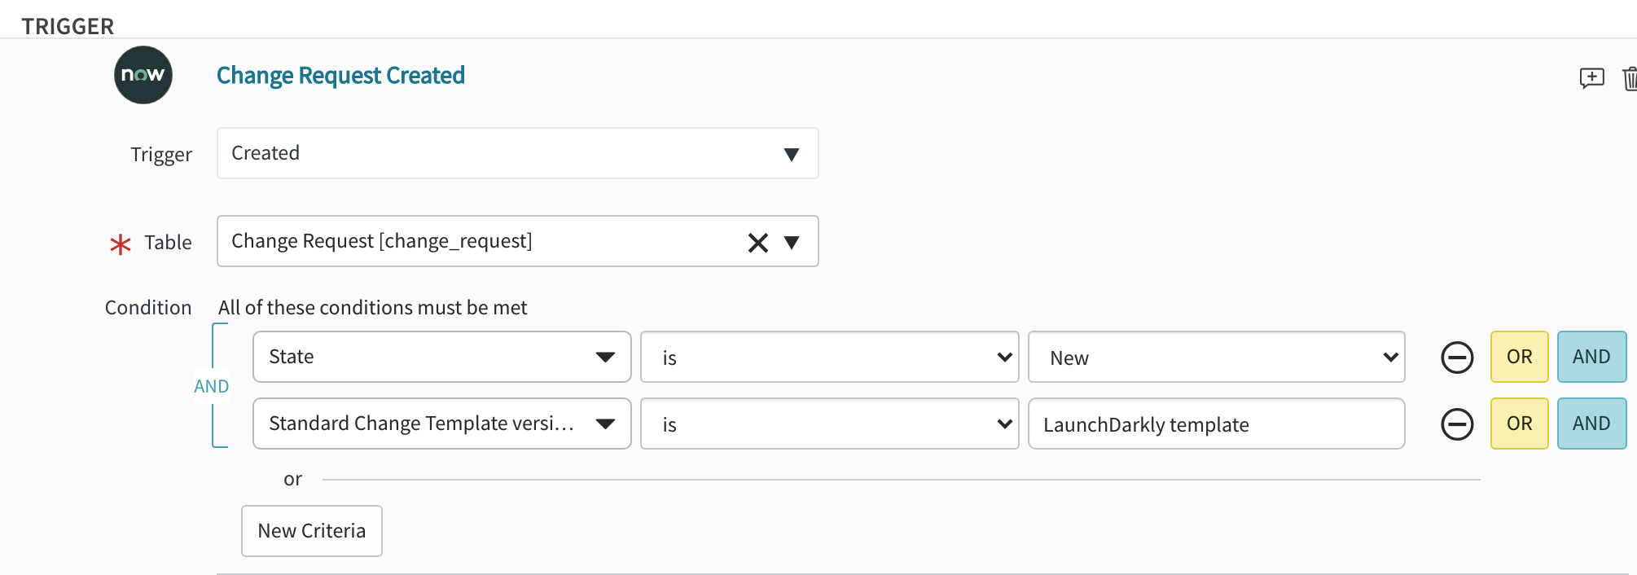Screen dimensions: 1637x575
Task: Select OR for the State condition
Action: pyautogui.click(x=1519, y=357)
